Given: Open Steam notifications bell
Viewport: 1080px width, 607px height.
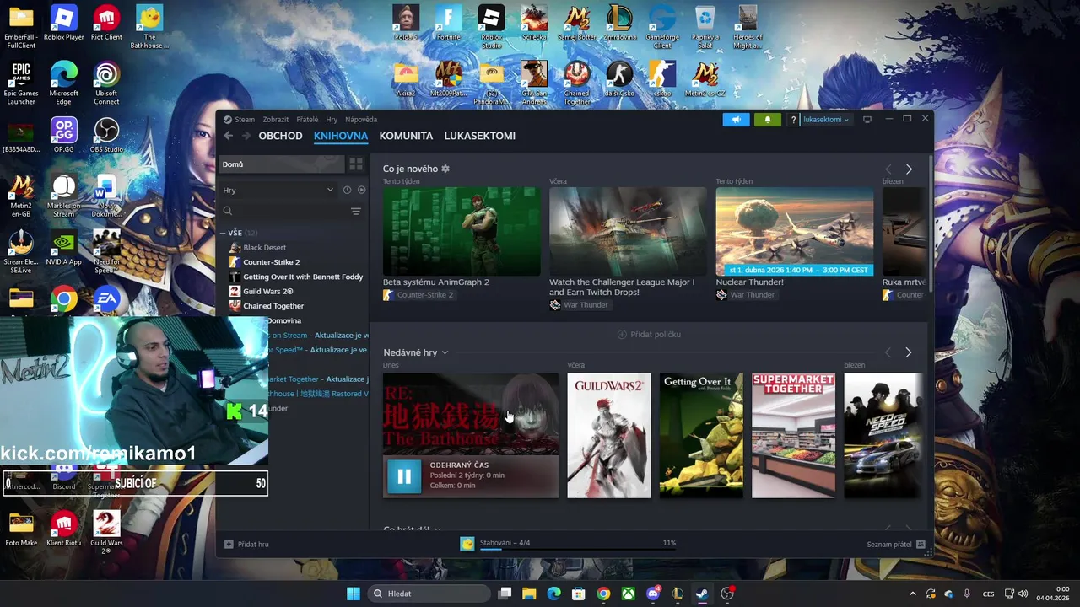Looking at the screenshot, I should coord(767,120).
